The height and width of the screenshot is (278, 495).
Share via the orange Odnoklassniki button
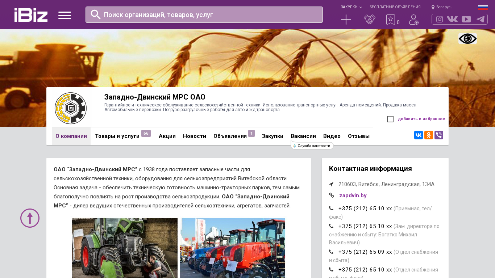click(x=429, y=135)
